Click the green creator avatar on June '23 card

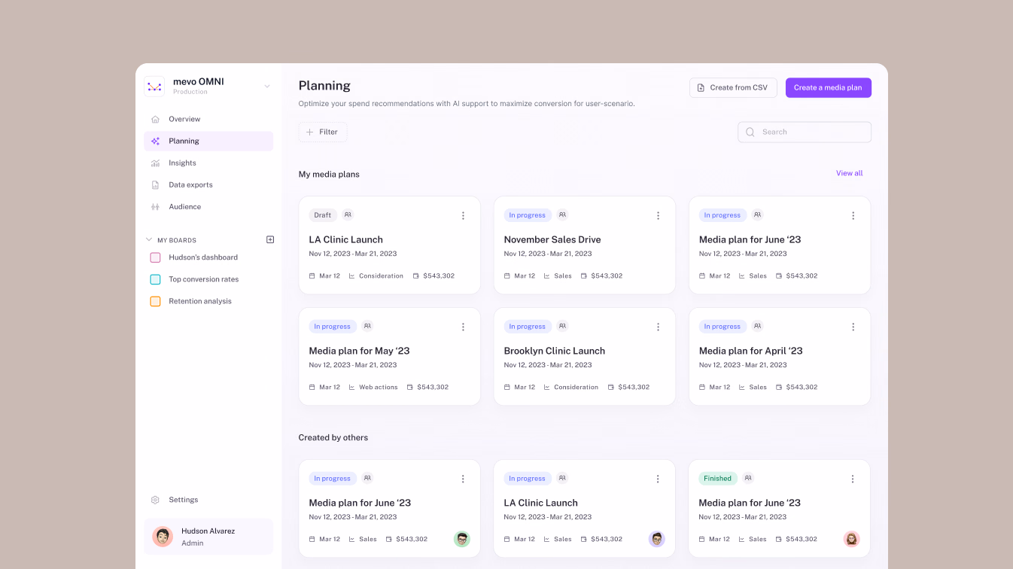click(462, 539)
